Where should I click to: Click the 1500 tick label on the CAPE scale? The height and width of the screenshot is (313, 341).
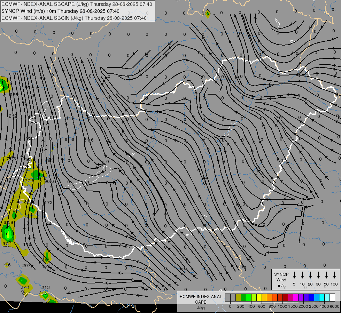(293, 306)
